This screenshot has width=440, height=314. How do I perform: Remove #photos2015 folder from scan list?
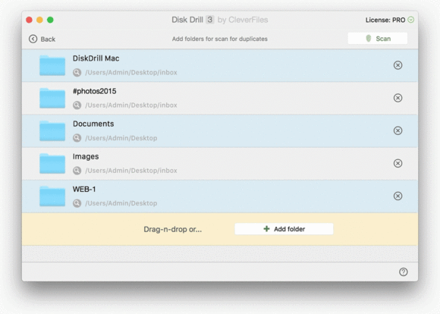pos(398,98)
